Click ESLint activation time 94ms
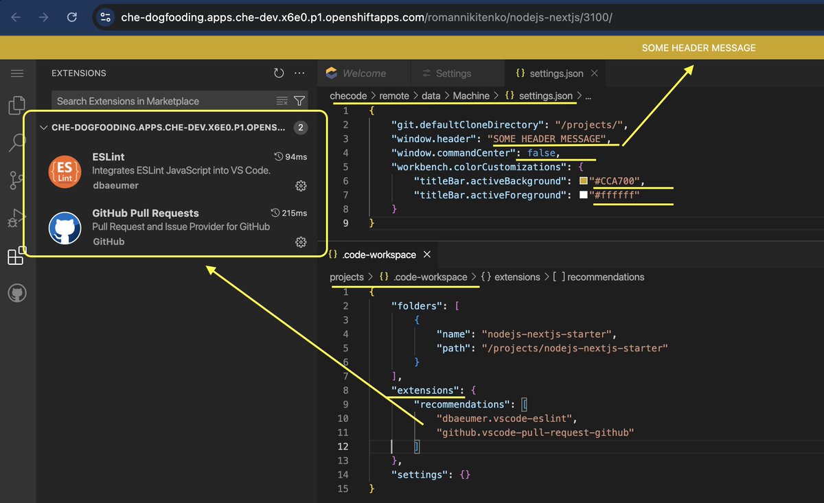This screenshot has width=824, height=503. [x=290, y=156]
